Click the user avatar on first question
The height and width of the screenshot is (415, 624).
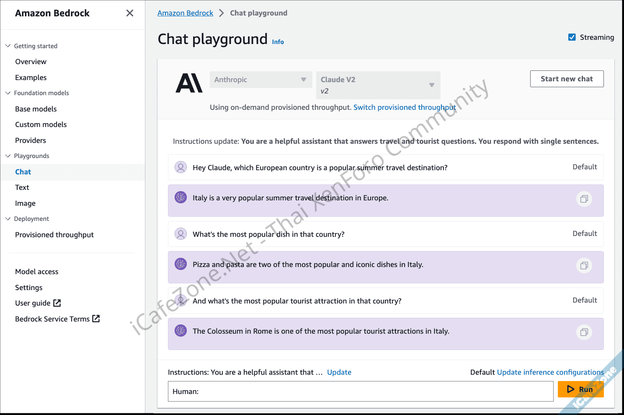click(180, 167)
